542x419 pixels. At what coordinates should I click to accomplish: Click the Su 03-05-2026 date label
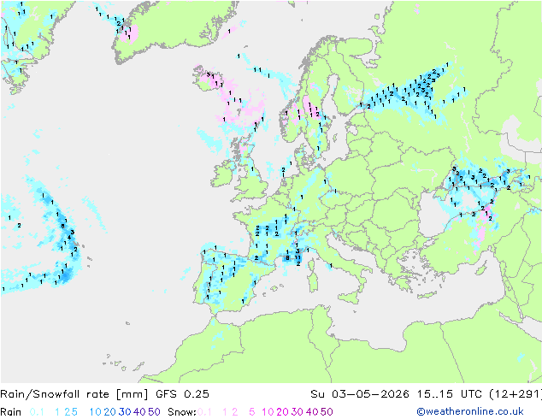click(360, 394)
